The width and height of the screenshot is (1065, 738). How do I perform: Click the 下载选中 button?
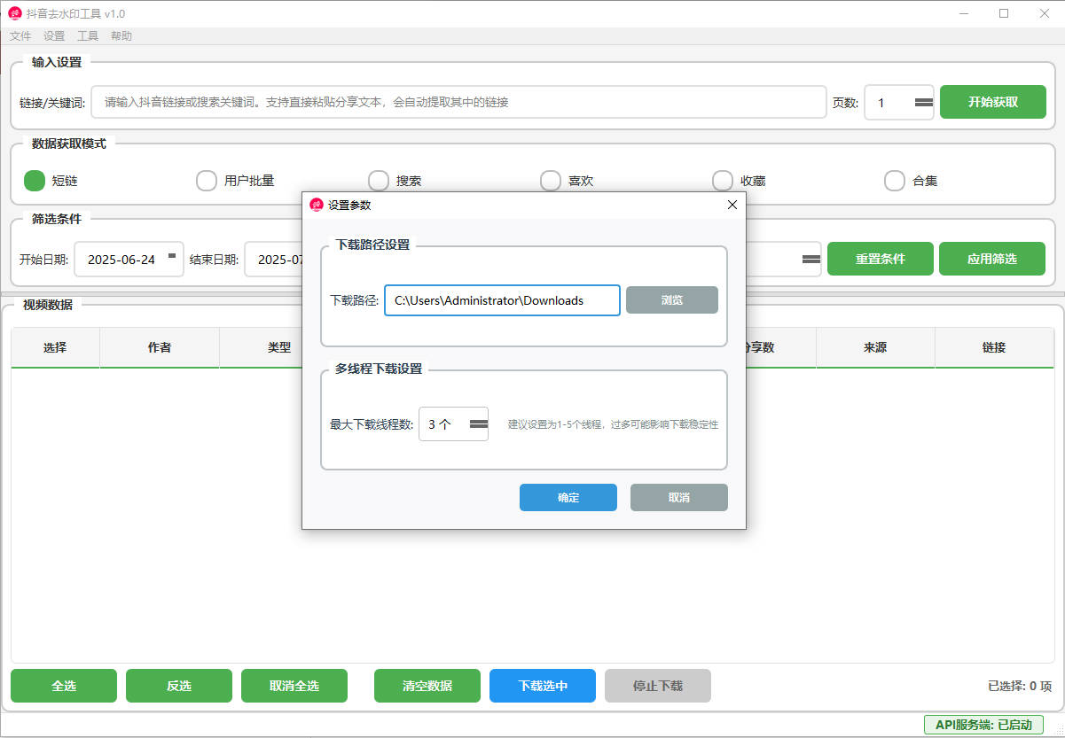tap(543, 686)
